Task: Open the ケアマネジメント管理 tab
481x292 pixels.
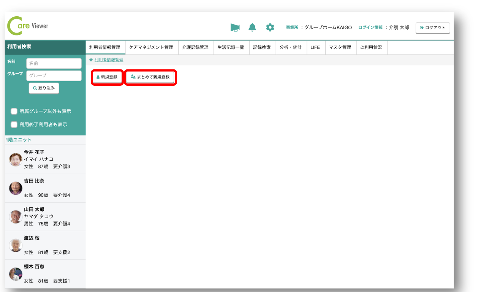Action: 151,47
